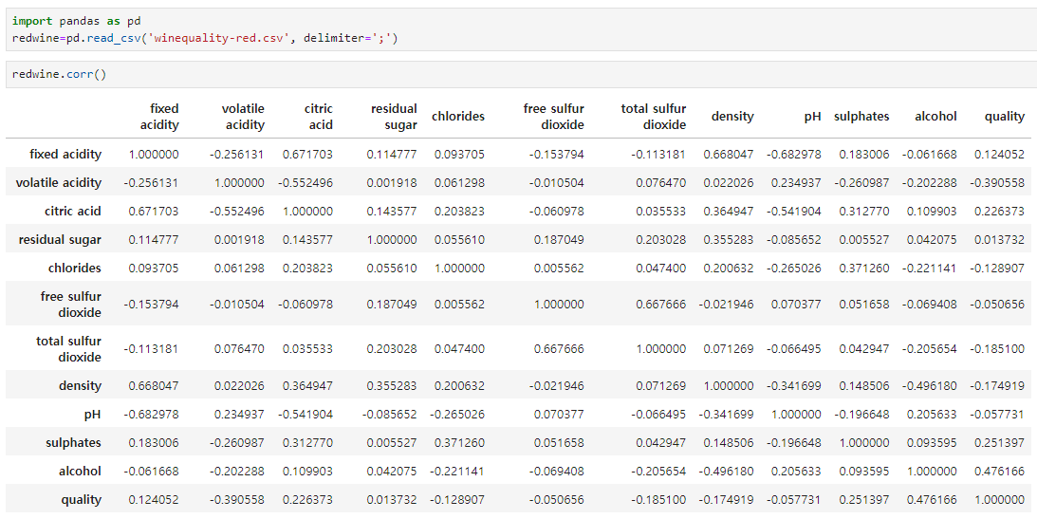
Task: Select the 'volatile acidity' row label
Action: (x=59, y=182)
